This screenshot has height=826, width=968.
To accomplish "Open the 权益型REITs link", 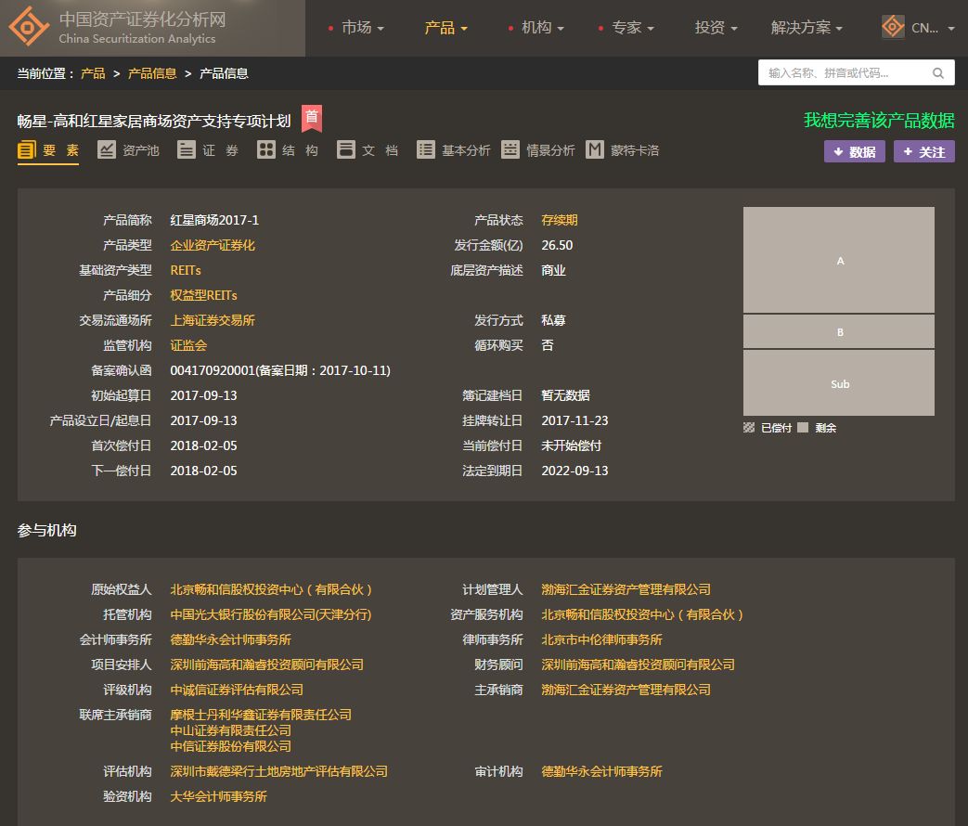I will [x=204, y=295].
